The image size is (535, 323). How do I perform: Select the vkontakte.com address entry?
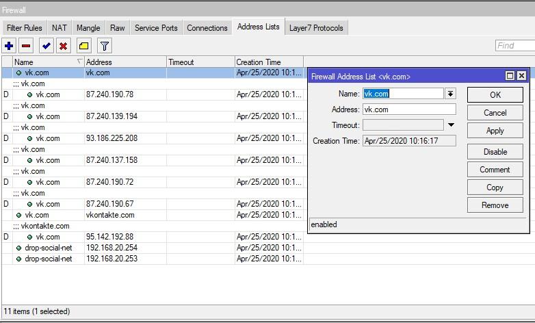(153, 215)
